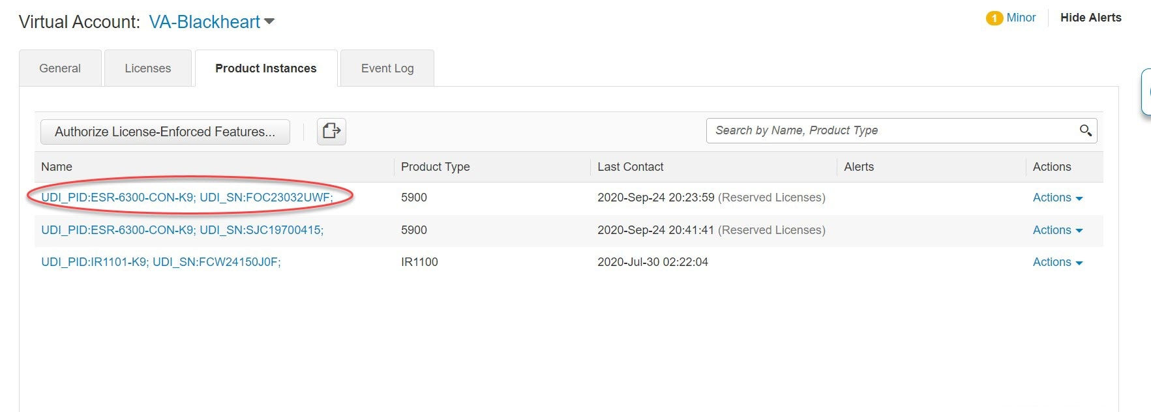Click Authorize License-Enforced Features button

165,132
